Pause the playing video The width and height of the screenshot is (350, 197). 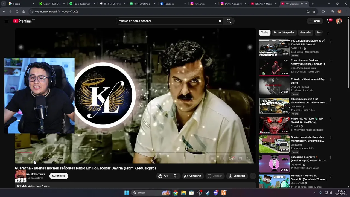[x=21, y=158]
